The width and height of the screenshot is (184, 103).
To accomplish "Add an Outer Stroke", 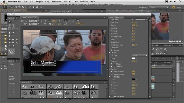I will pos(133,74).
